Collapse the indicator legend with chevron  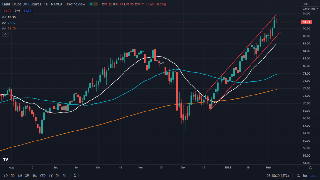[x=5, y=34]
